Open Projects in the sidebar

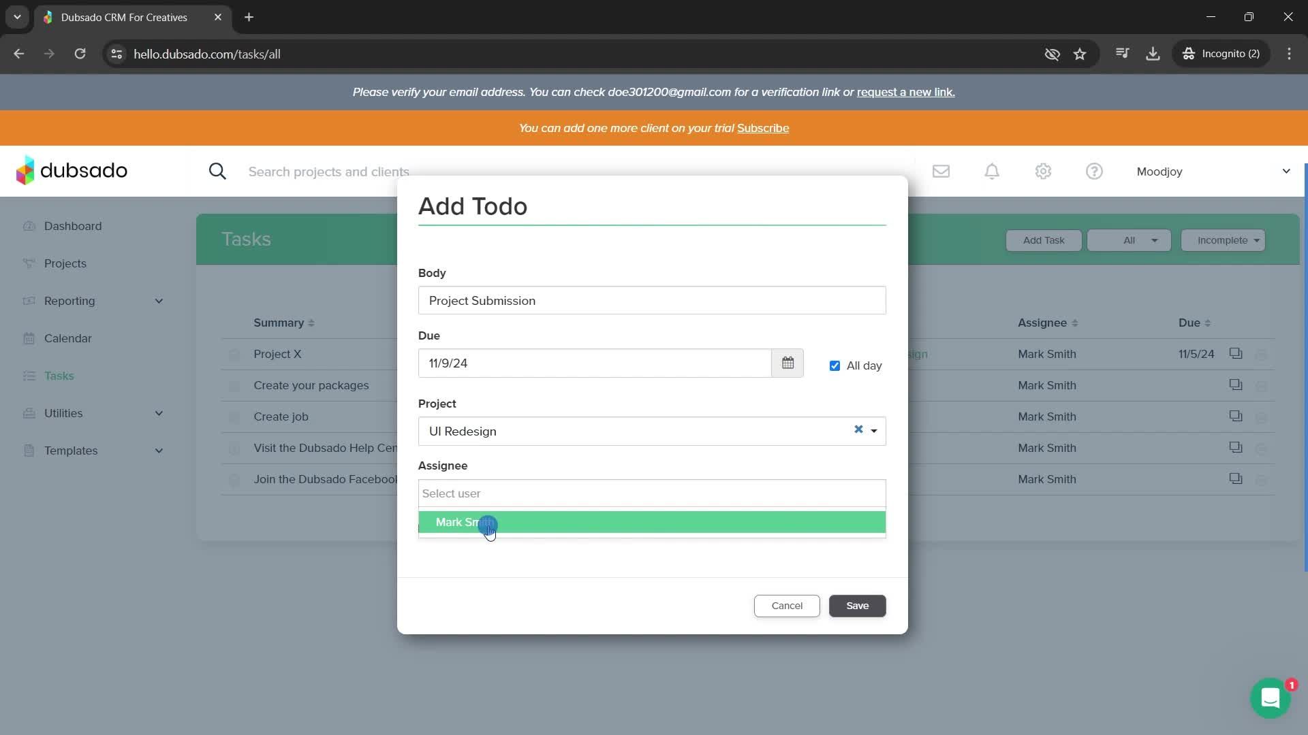tap(65, 263)
